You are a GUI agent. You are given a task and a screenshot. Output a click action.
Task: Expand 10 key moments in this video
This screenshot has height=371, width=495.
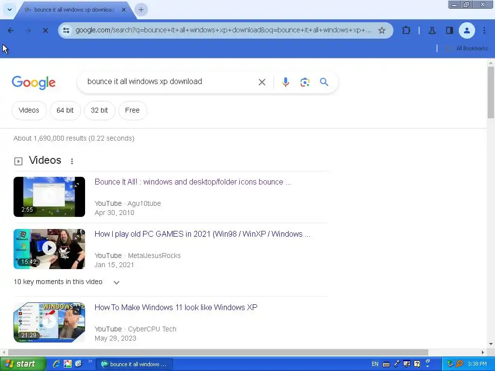pyautogui.click(x=116, y=282)
